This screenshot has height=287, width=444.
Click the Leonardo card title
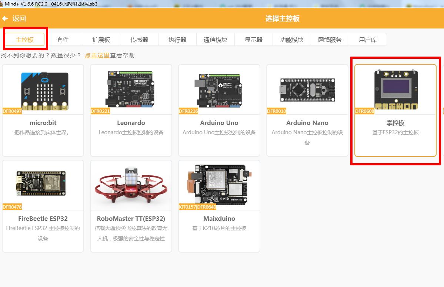tap(131, 123)
